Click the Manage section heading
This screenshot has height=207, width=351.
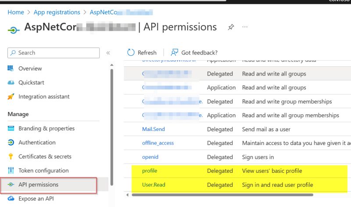pos(18,114)
